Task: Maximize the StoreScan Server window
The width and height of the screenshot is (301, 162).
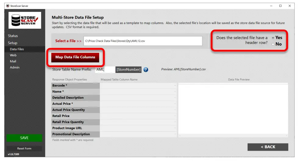Action: pyautogui.click(x=280, y=6)
